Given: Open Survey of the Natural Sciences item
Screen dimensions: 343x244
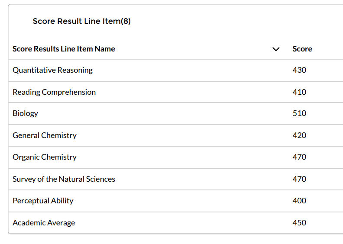Looking at the screenshot, I should tap(64, 179).
